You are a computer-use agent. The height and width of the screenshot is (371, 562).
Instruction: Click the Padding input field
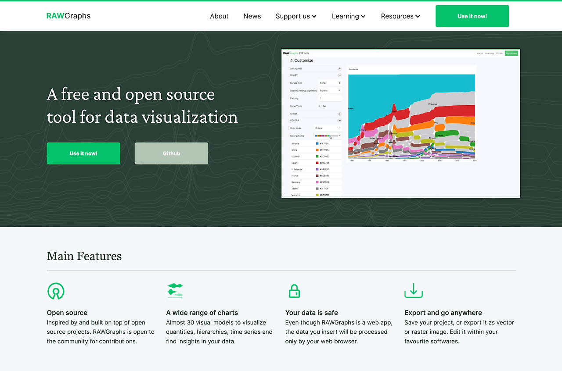(330, 98)
